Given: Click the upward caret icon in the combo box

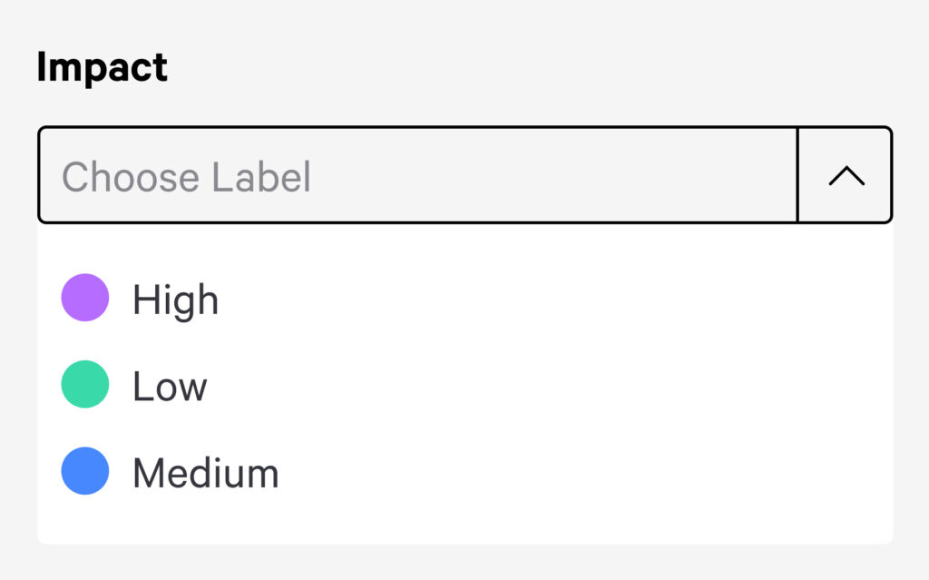Looking at the screenshot, I should coord(846,176).
